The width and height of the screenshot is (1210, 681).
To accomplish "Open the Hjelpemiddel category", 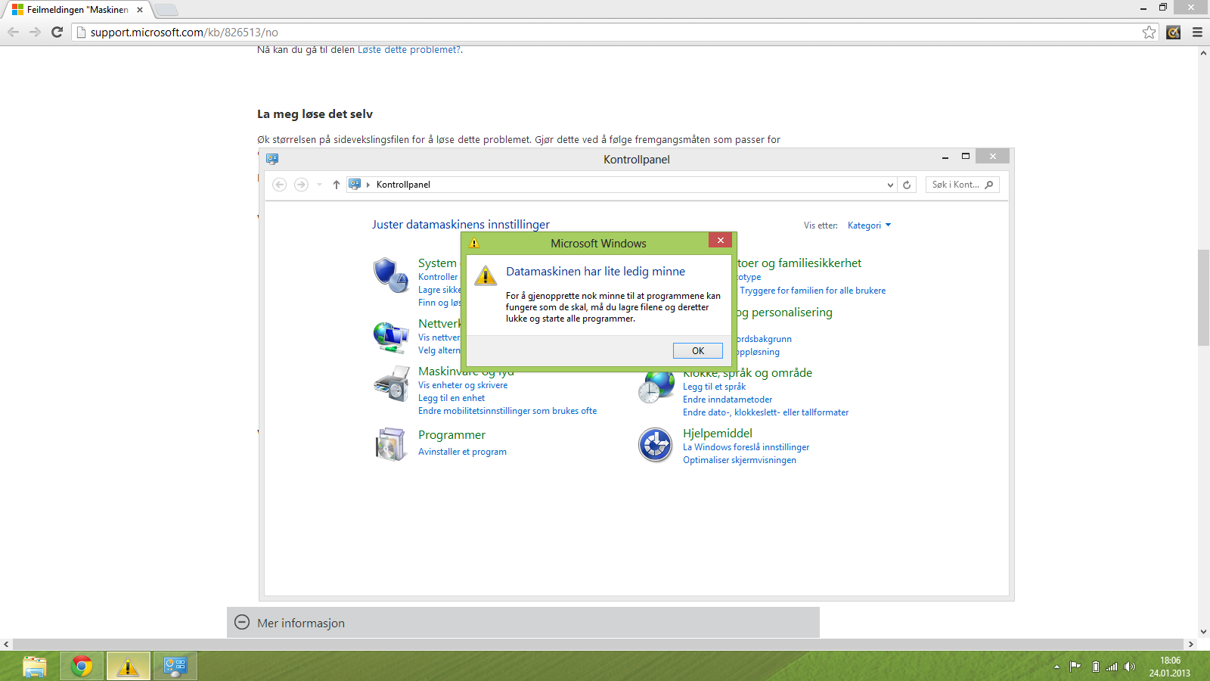I will pos(718,434).
